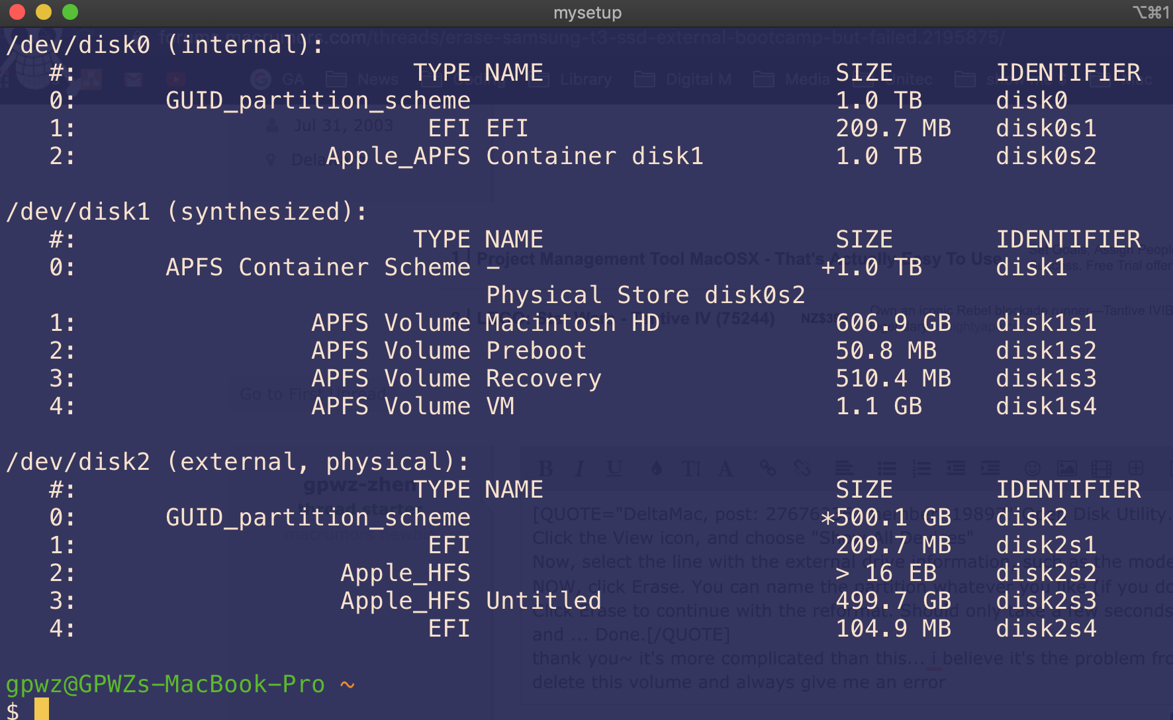Select the disk1s2 identifier

click(1047, 351)
